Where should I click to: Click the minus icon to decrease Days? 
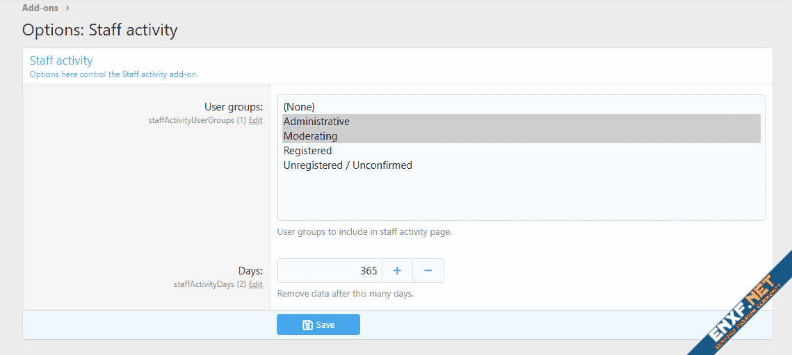click(x=428, y=271)
